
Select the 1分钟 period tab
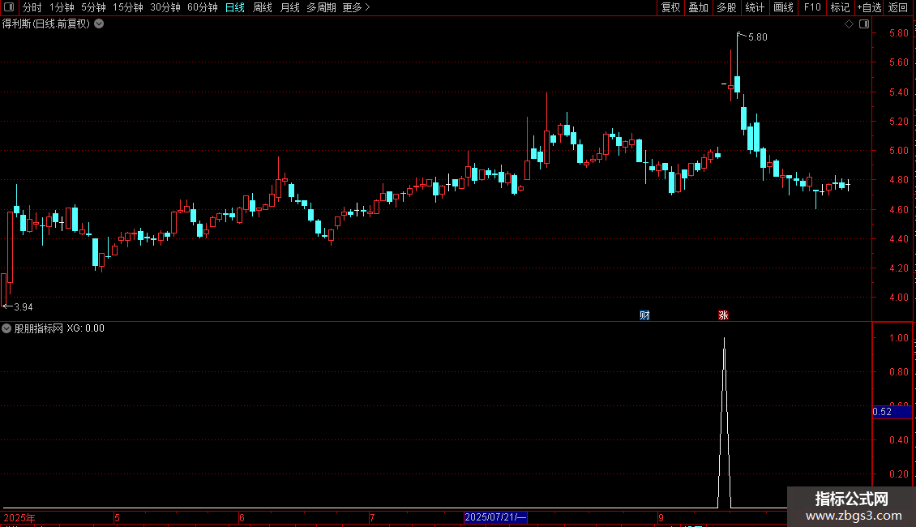62,7
